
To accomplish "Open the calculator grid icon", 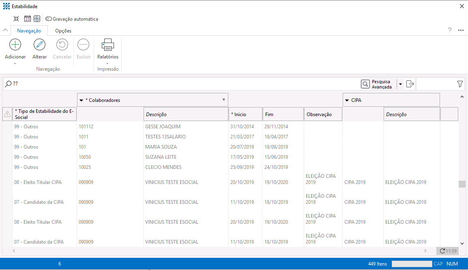I will point(37,19).
